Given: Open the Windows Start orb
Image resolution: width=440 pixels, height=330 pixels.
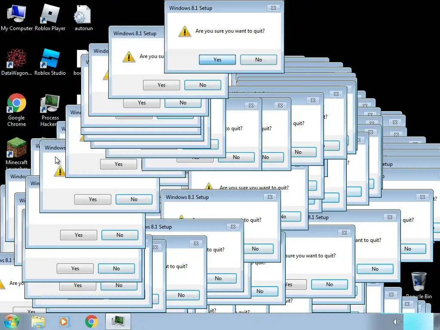Looking at the screenshot, I should pos(11,321).
